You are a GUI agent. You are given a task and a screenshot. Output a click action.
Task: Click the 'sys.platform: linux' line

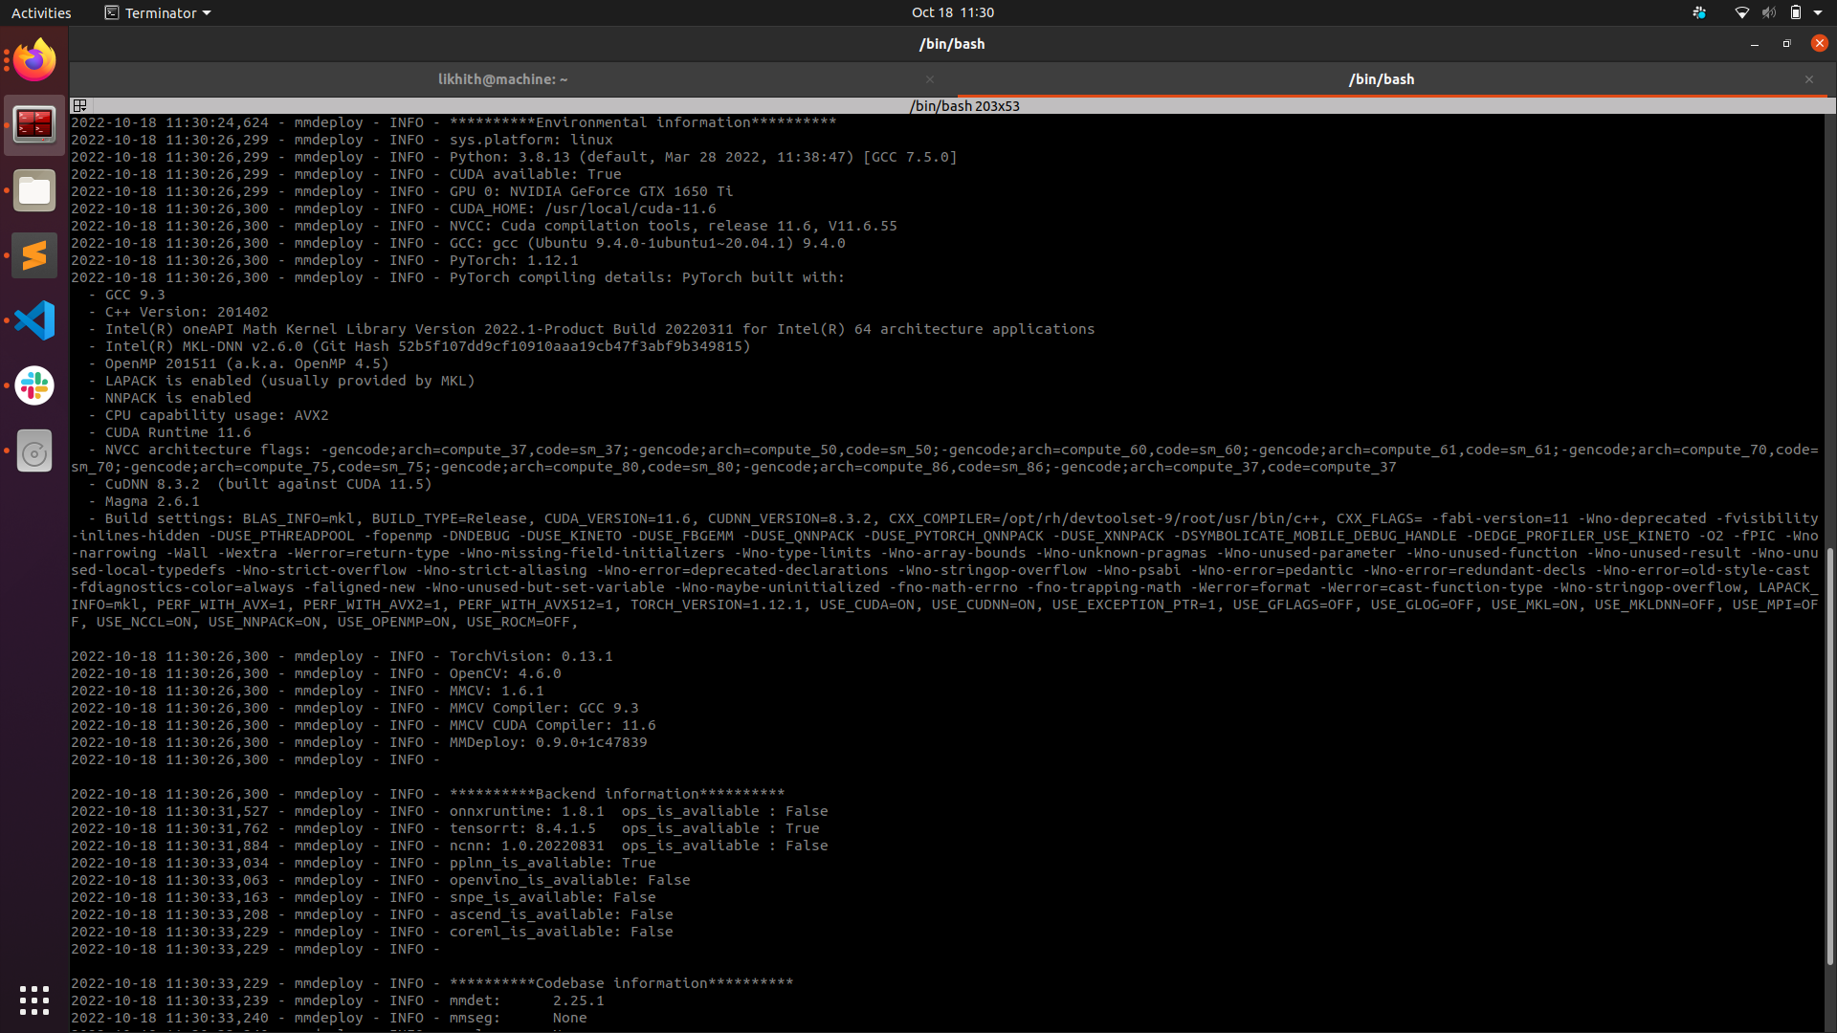pyautogui.click(x=531, y=140)
